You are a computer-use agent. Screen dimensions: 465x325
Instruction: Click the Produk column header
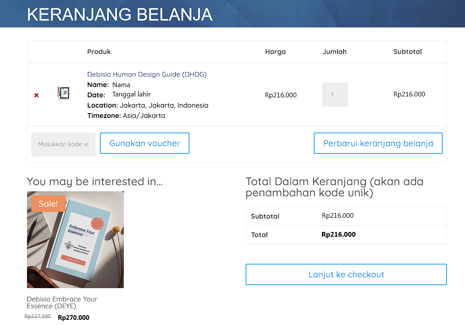(x=99, y=51)
